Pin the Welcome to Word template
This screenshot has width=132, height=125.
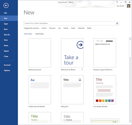pyautogui.click(x=82, y=70)
